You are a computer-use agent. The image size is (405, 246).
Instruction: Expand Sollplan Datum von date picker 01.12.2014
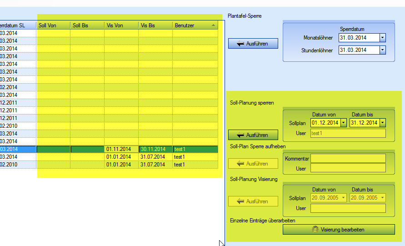(x=343, y=123)
